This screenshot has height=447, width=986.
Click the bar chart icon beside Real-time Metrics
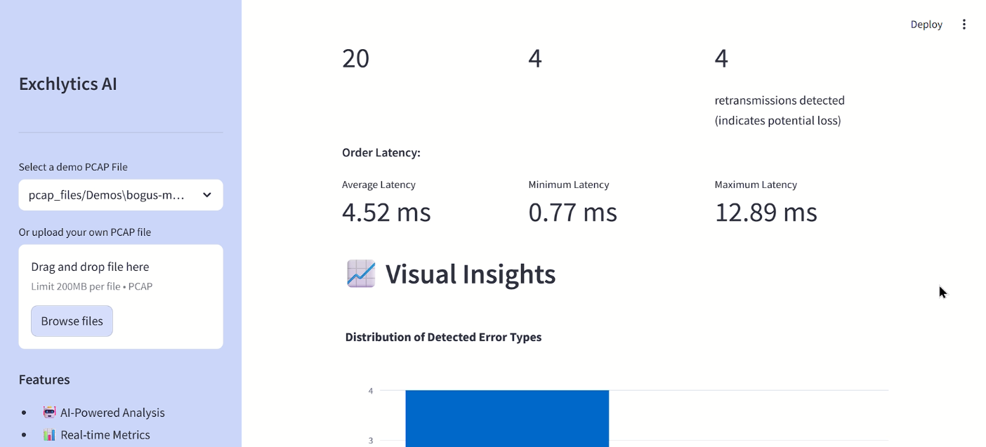pos(49,434)
